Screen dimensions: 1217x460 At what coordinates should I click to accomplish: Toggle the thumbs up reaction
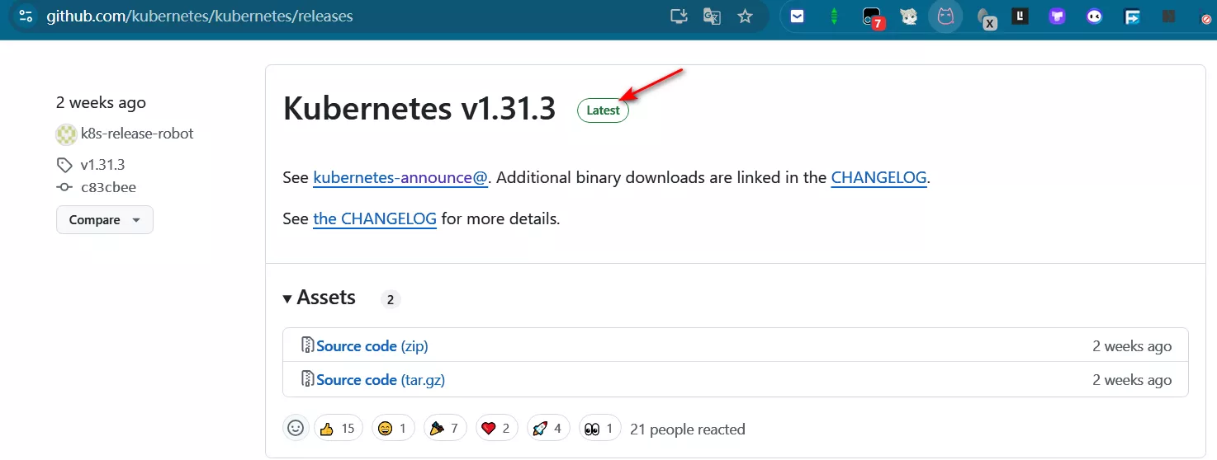[338, 428]
